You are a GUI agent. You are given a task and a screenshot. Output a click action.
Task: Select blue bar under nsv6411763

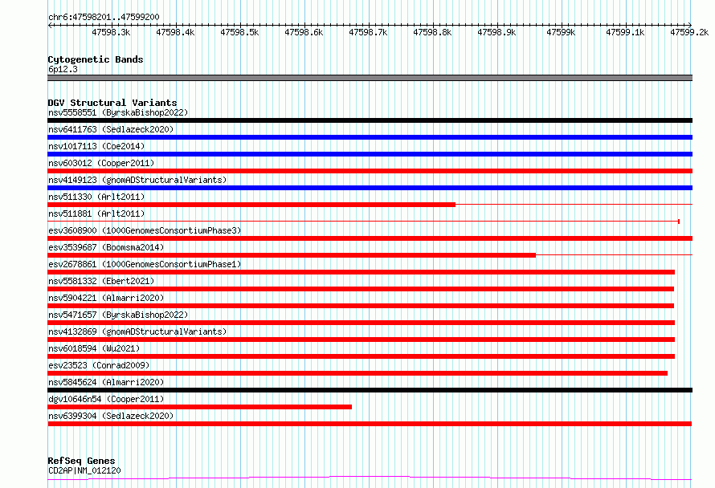click(370, 137)
